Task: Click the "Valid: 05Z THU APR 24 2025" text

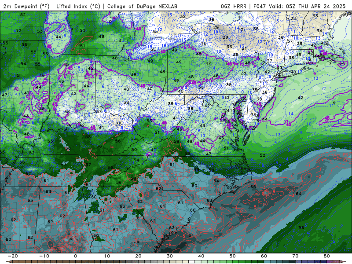Action: point(307,6)
